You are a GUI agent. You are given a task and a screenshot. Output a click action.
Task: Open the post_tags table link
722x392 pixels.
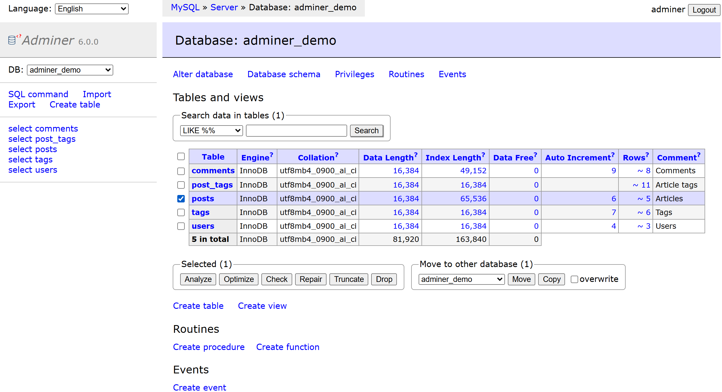click(212, 185)
